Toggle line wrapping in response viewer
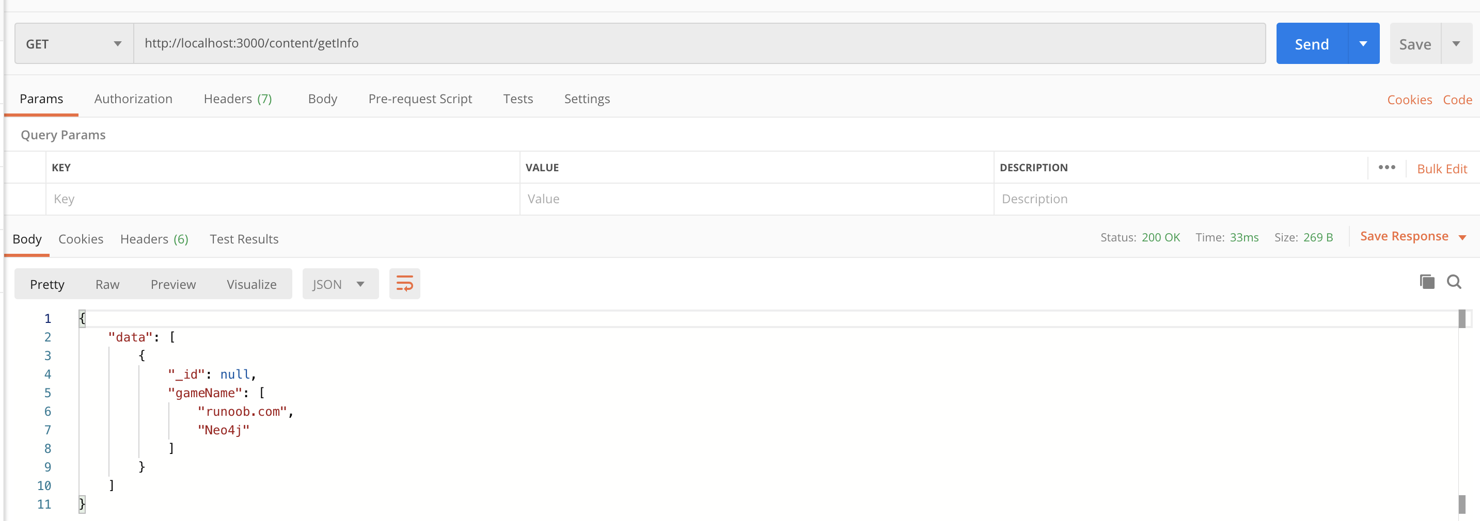Screen dimensions: 1480x521 click(x=405, y=283)
